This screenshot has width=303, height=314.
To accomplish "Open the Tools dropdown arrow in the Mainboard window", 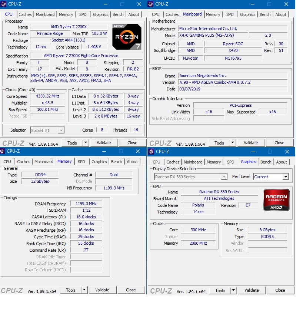I will point(233,143).
